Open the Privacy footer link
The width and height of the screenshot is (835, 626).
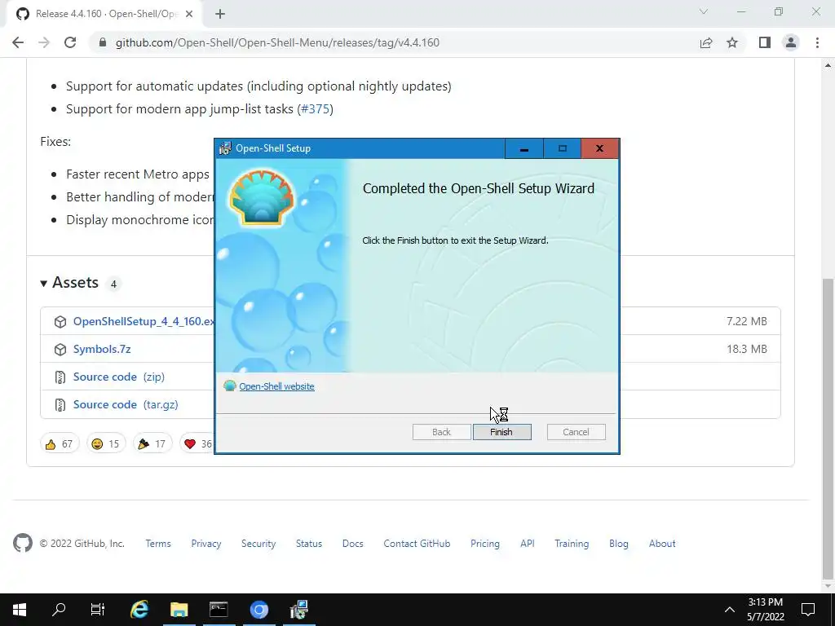pyautogui.click(x=206, y=544)
